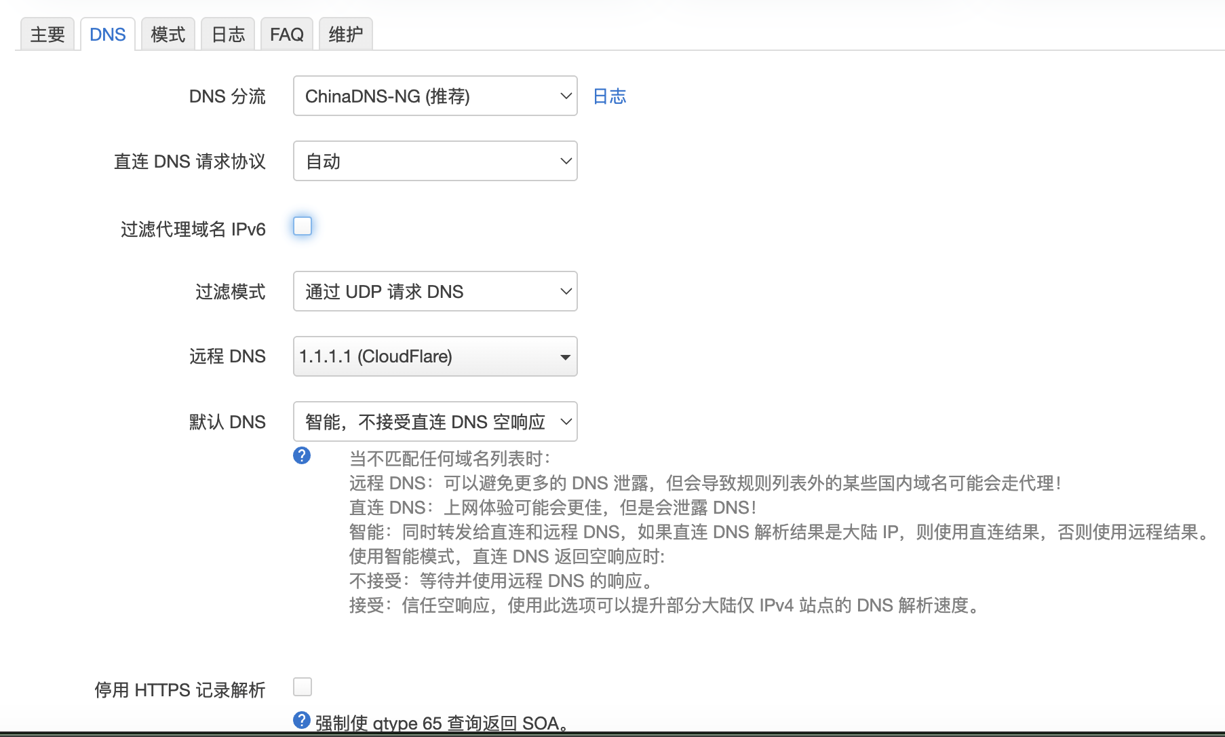Click the line starting 智能: 同时转发给直连和远程 DNS
Screen dimensions: 1225x737
click(780, 532)
